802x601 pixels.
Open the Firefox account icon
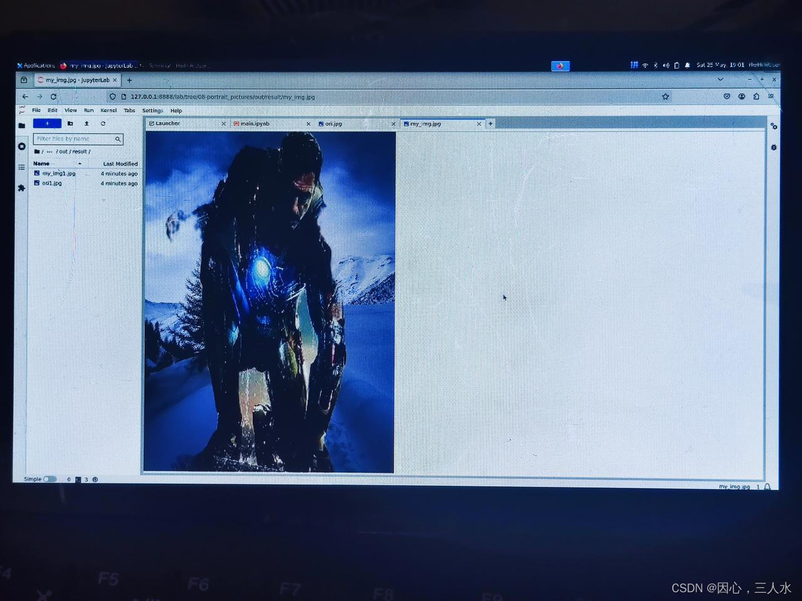(x=742, y=96)
